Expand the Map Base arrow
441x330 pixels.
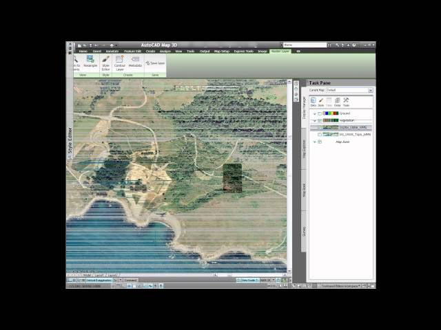pyautogui.click(x=315, y=142)
